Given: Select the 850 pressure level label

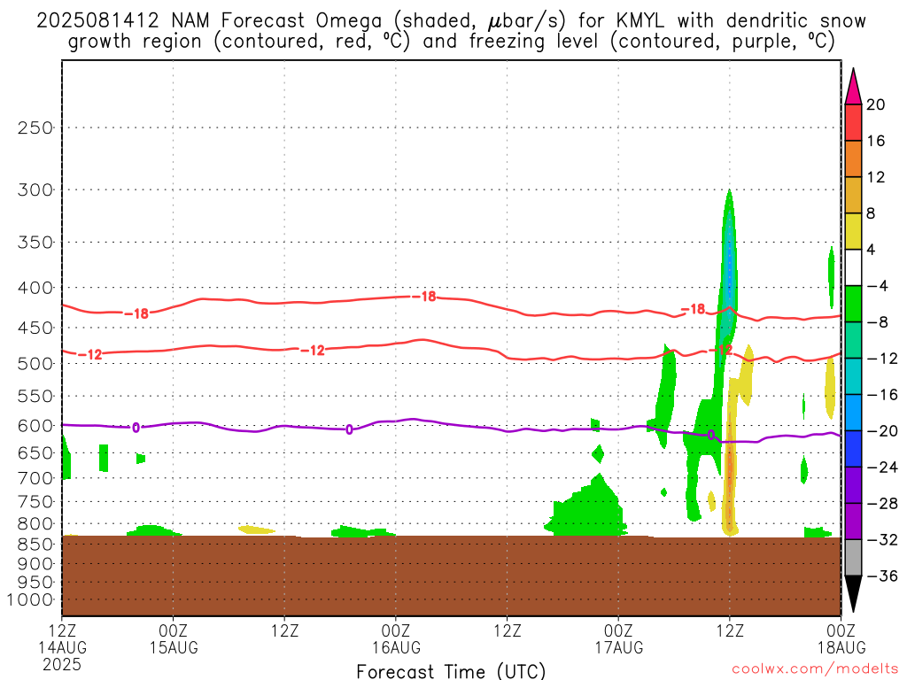Looking at the screenshot, I should [x=35, y=545].
